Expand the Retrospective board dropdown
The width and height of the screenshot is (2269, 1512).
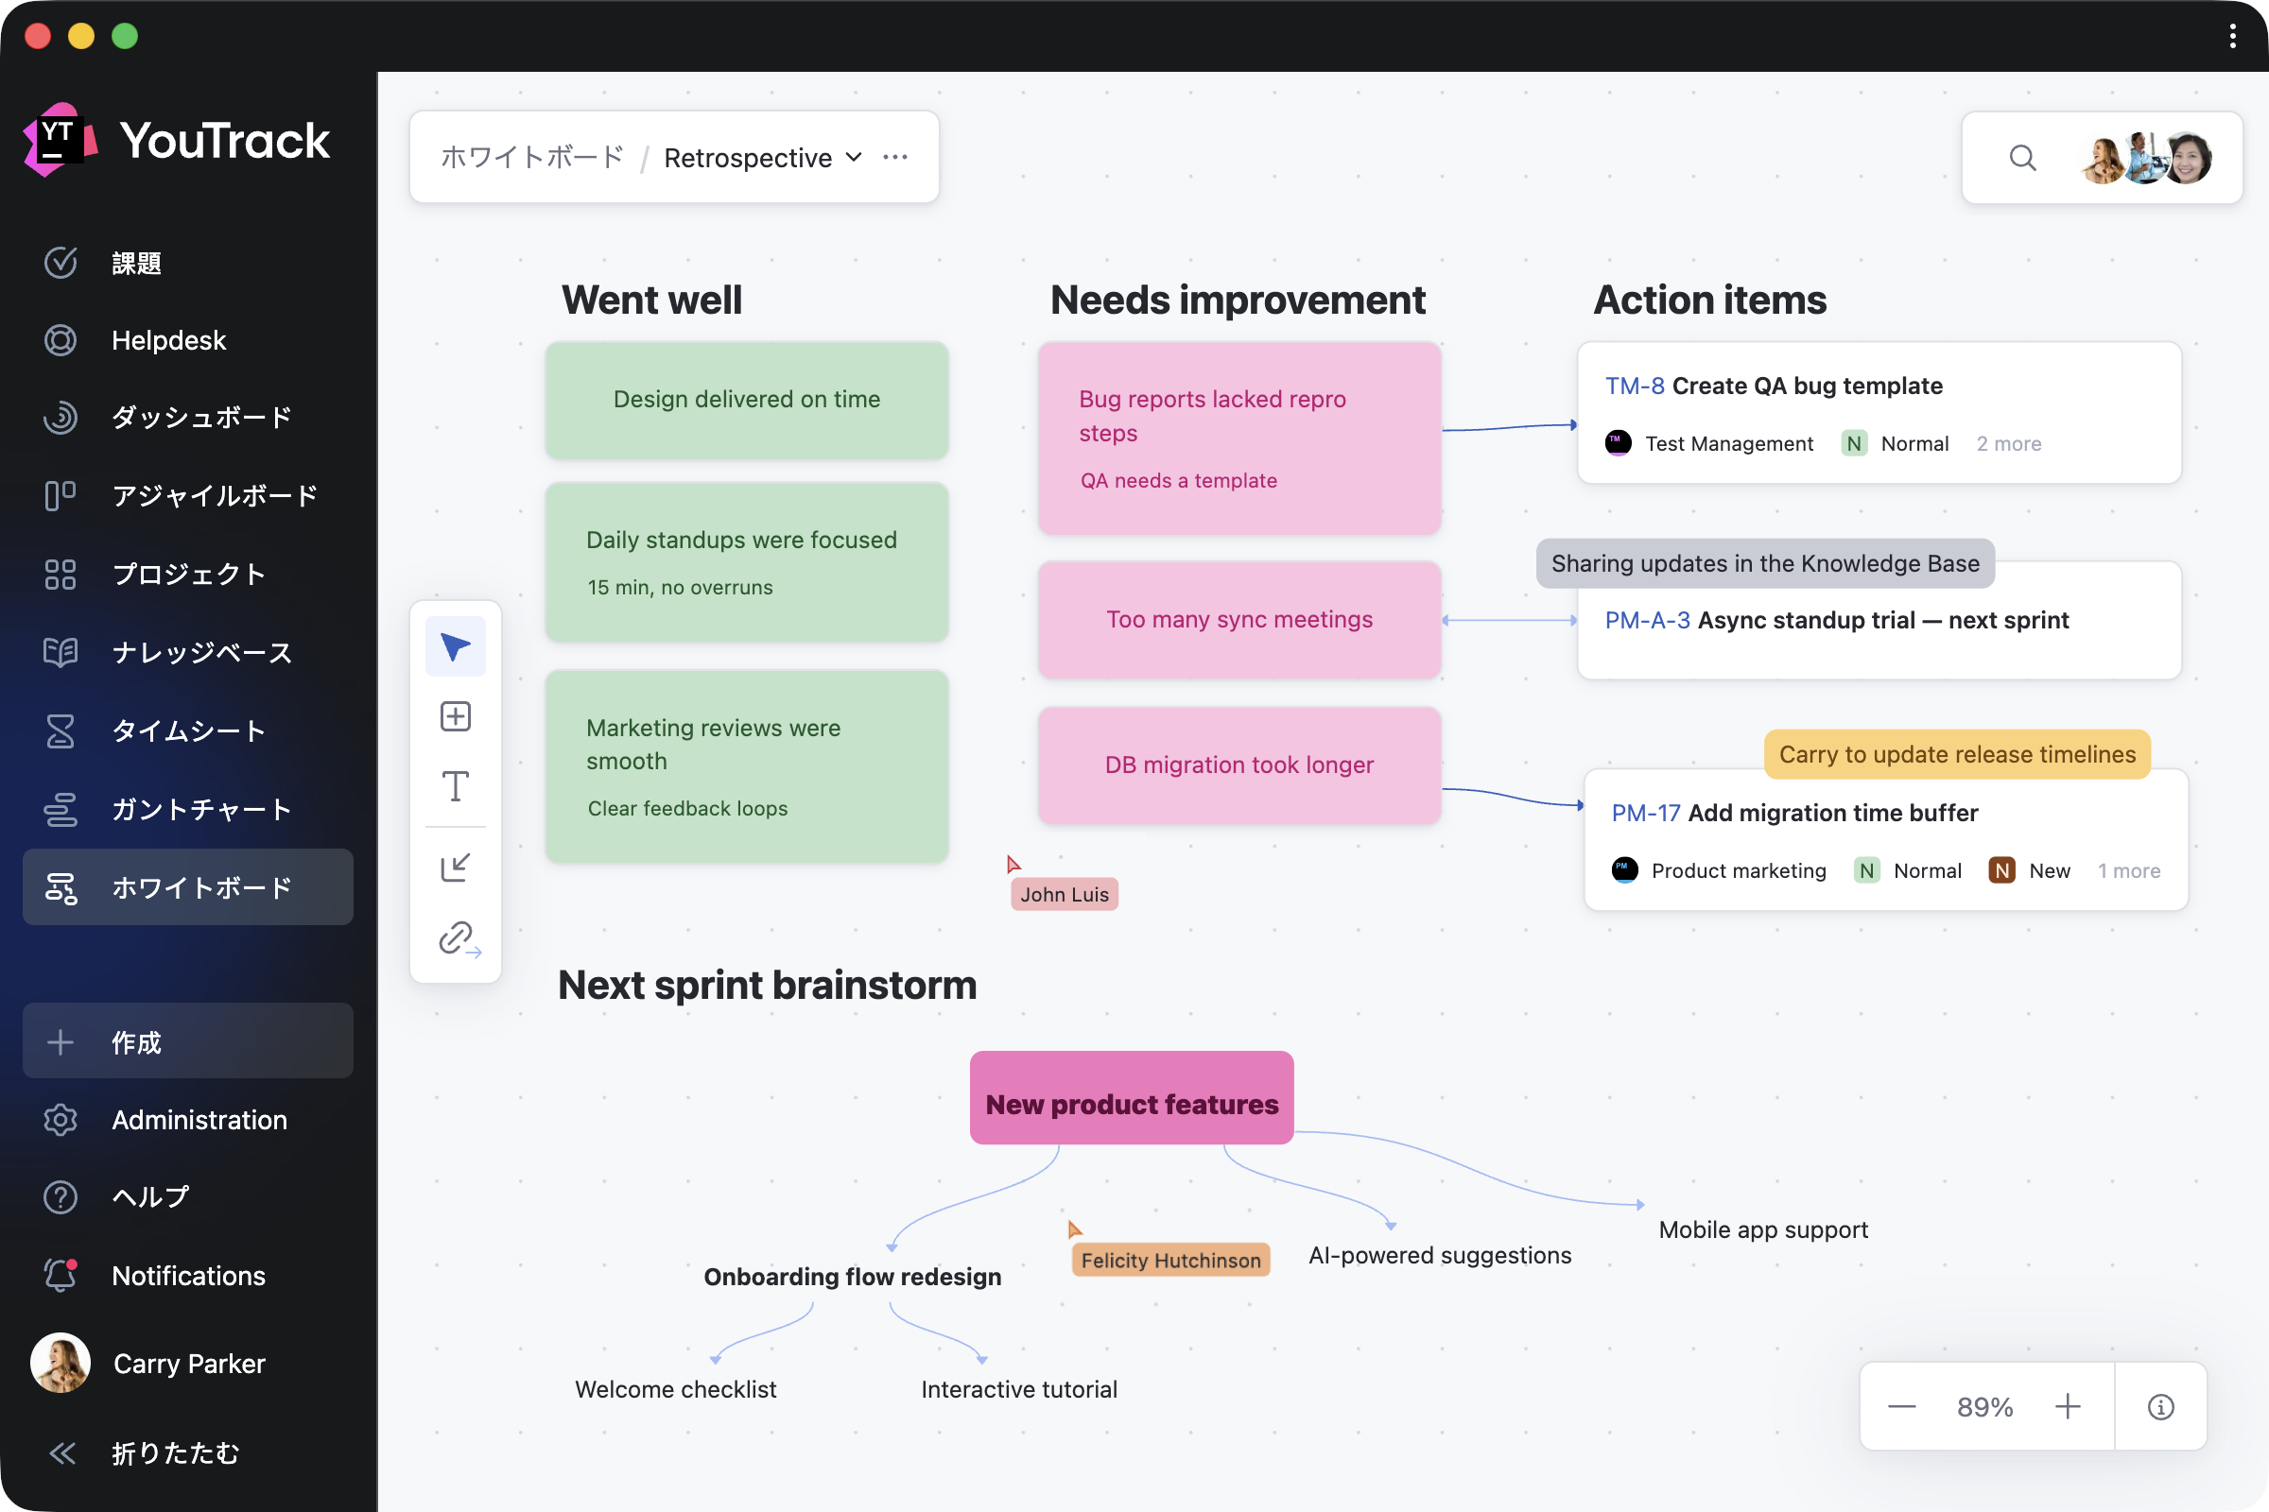click(854, 157)
